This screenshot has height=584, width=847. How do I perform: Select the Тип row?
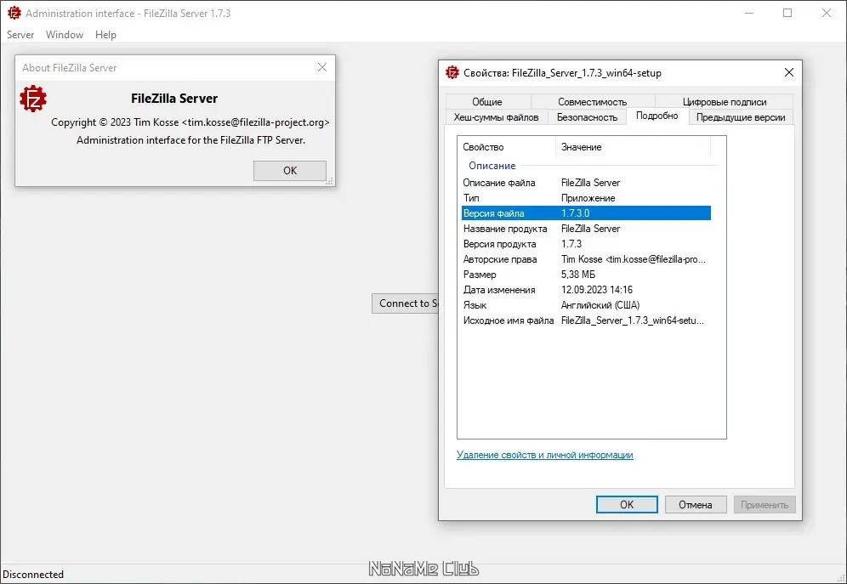tap(586, 198)
